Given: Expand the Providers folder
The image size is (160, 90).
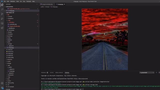Looking at the screenshot, I should click(x=10, y=34).
